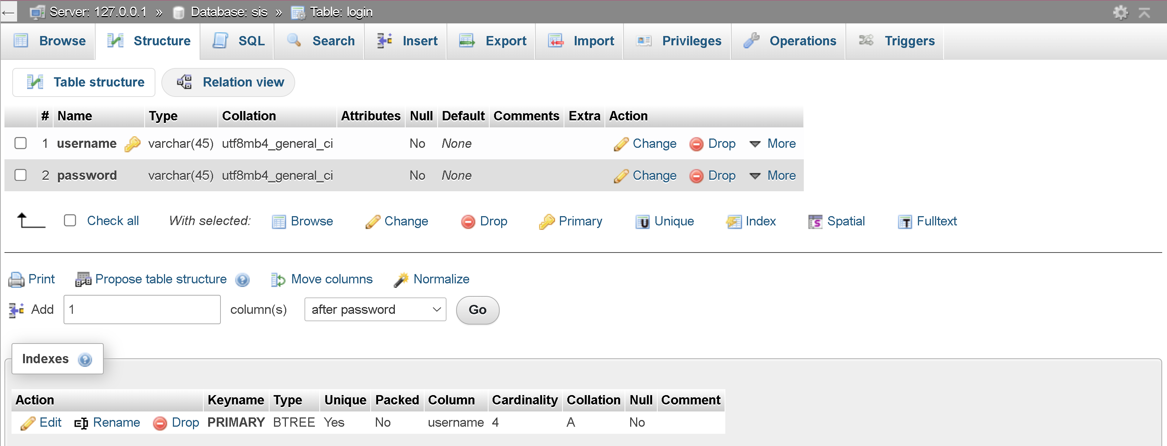Click the Go button to add columns
The width and height of the screenshot is (1167, 446).
coord(477,310)
